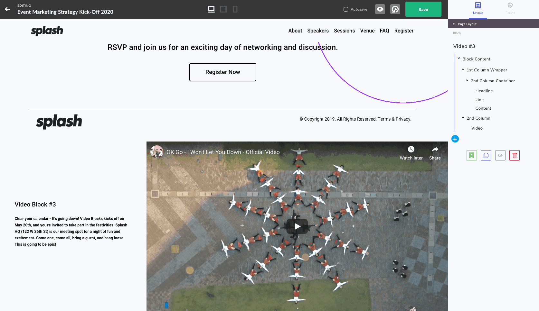This screenshot has height=311, width=539.
Task: Open page preview eye button in header
Action: click(x=380, y=9)
